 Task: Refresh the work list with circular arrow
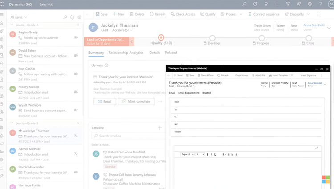tap(73, 17)
